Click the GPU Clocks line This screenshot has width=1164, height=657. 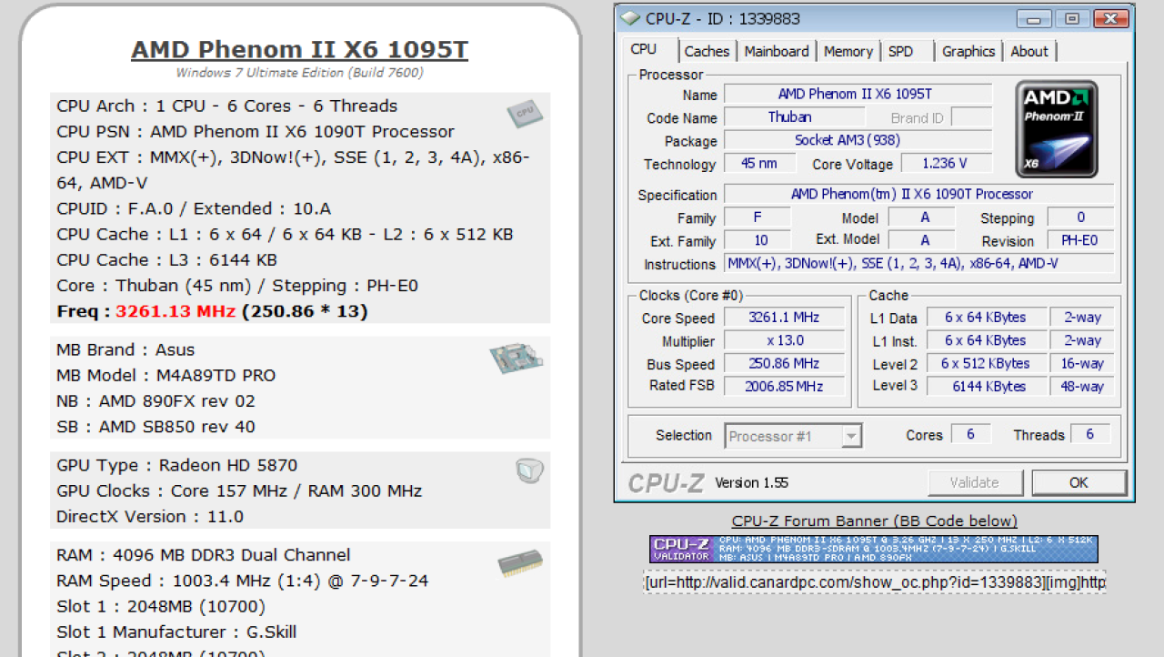(x=239, y=490)
